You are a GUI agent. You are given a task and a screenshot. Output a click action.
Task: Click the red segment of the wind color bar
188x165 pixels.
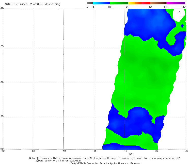[x=146, y=3]
